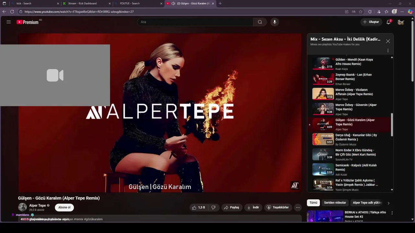This screenshot has height=233, width=415.
Task: Go to YouTube Premium home logo
Action: click(x=28, y=22)
